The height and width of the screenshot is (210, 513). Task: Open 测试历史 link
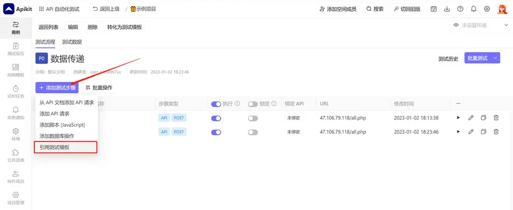click(x=448, y=59)
